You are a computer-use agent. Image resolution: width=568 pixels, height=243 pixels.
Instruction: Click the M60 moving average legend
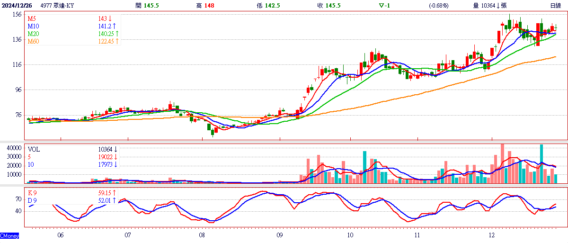coord(33,41)
